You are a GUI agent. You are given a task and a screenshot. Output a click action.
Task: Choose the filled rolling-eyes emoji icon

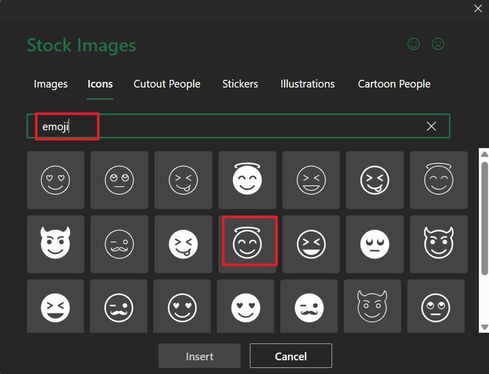[x=375, y=244]
